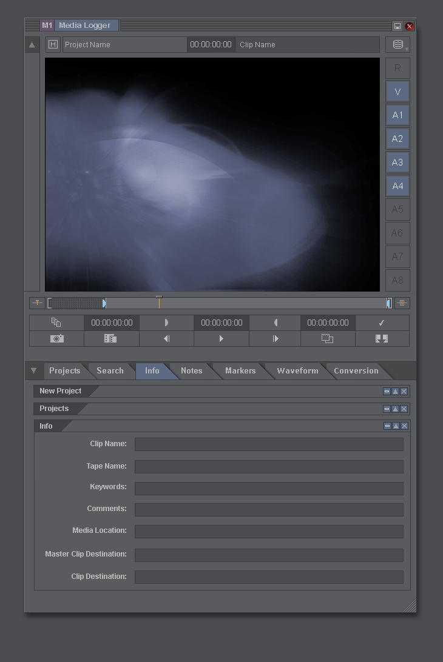Click the blue out-point marker on the scrub bar
Viewport: 443px width, 662px height.
coord(388,303)
